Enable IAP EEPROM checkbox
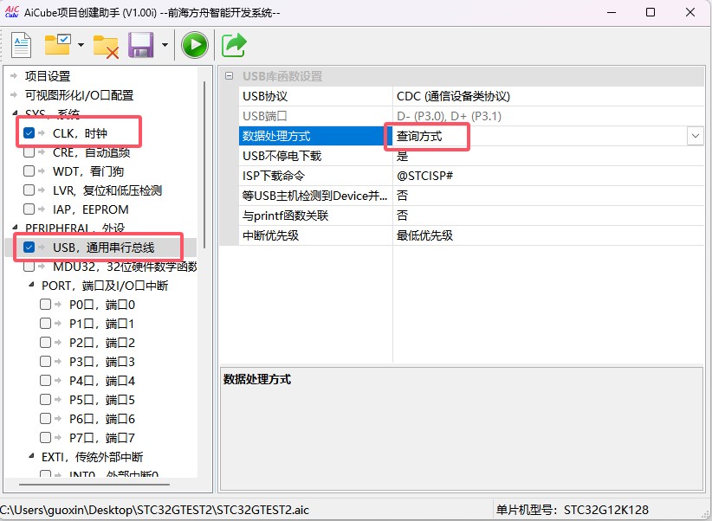 pos(29,209)
